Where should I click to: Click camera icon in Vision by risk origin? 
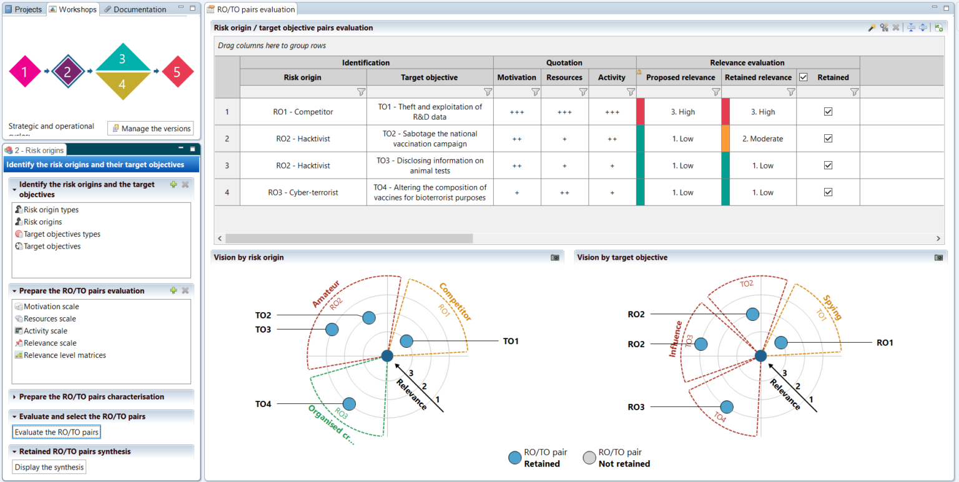[x=555, y=257]
